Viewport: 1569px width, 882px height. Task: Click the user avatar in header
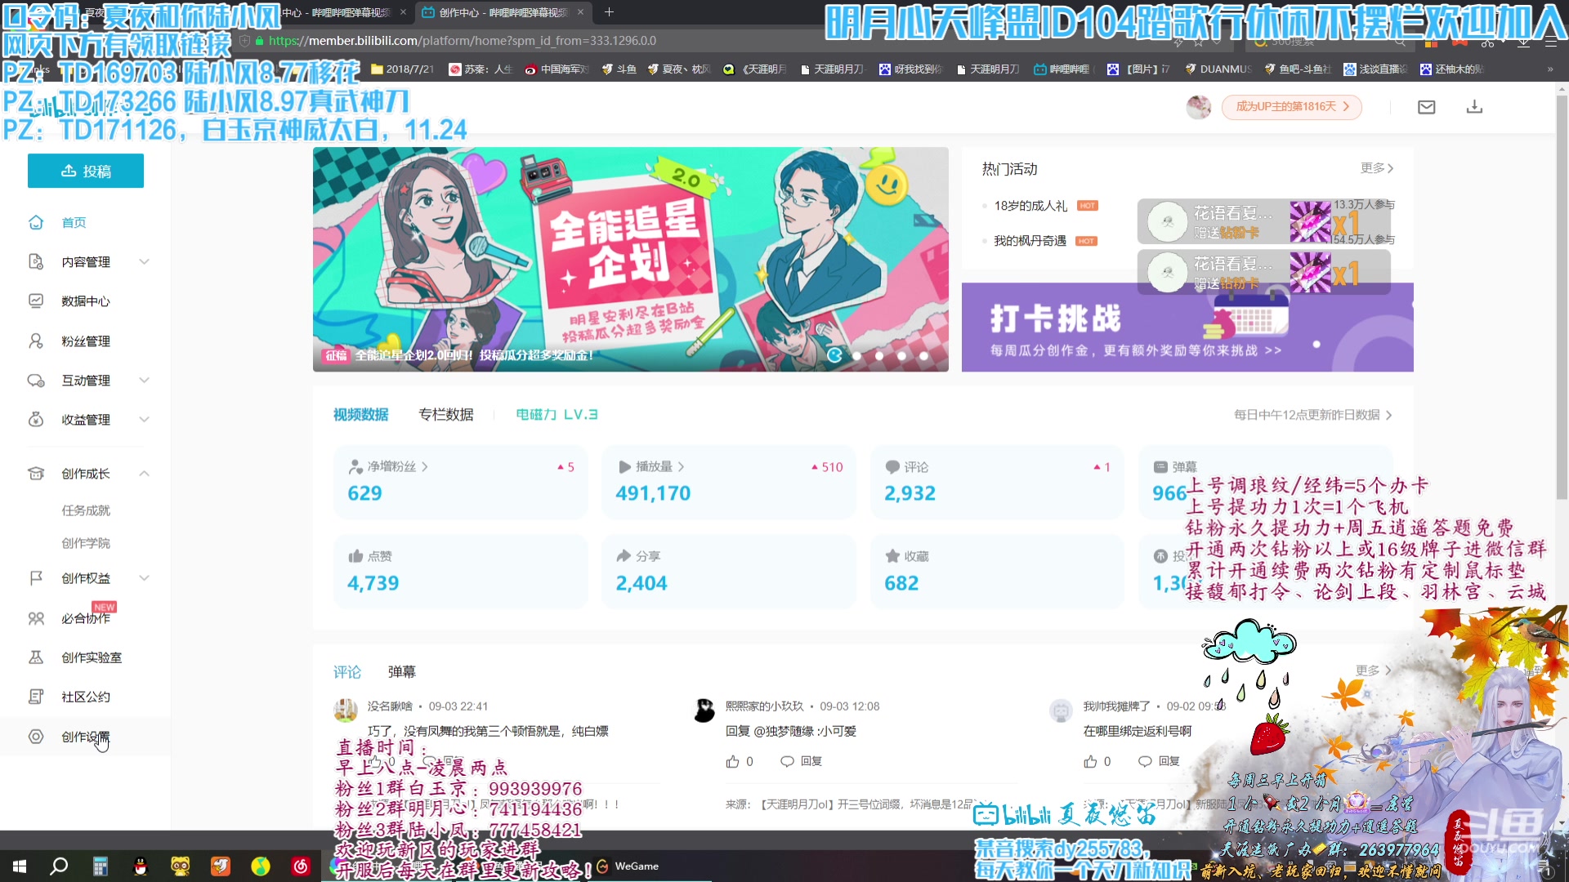[x=1199, y=107]
